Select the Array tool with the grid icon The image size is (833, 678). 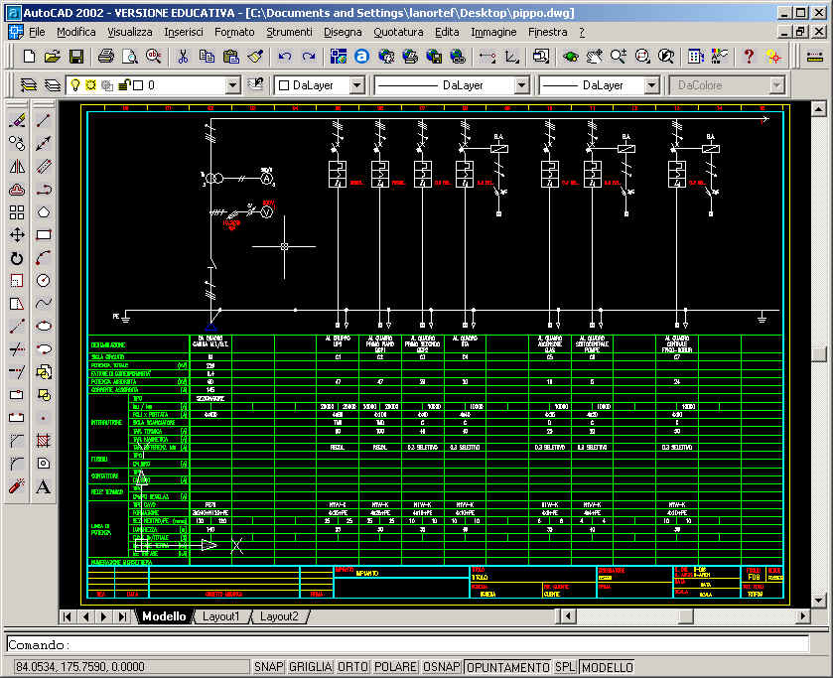(17, 212)
